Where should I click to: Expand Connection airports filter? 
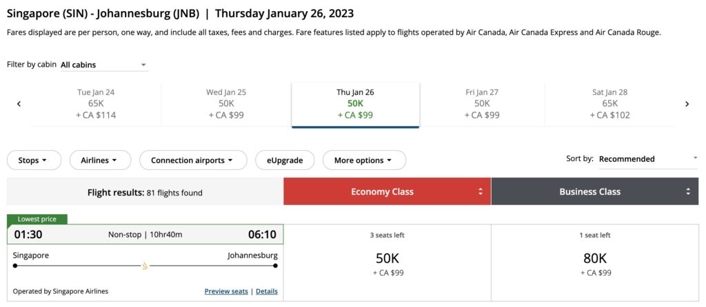(x=193, y=160)
